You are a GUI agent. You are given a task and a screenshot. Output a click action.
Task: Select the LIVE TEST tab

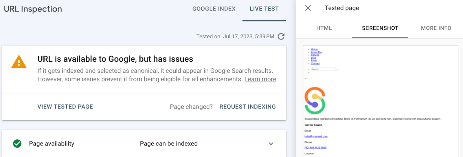coord(264,9)
